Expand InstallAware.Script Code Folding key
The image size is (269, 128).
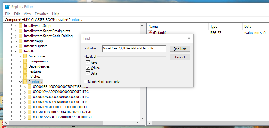point(16,36)
